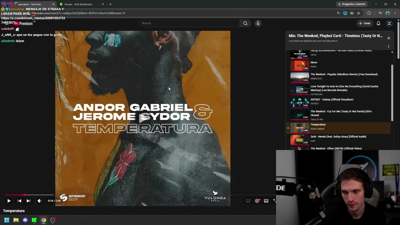Open the Crear menu on YouTube
This screenshot has height=225, width=400.
(x=364, y=23)
